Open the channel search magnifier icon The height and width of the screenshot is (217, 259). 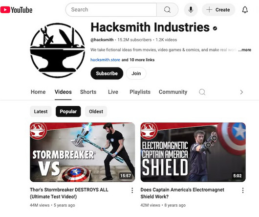pos(202,92)
